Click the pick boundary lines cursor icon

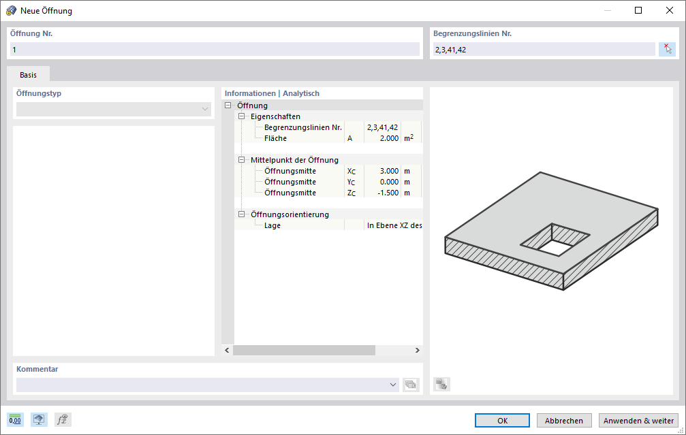point(667,49)
